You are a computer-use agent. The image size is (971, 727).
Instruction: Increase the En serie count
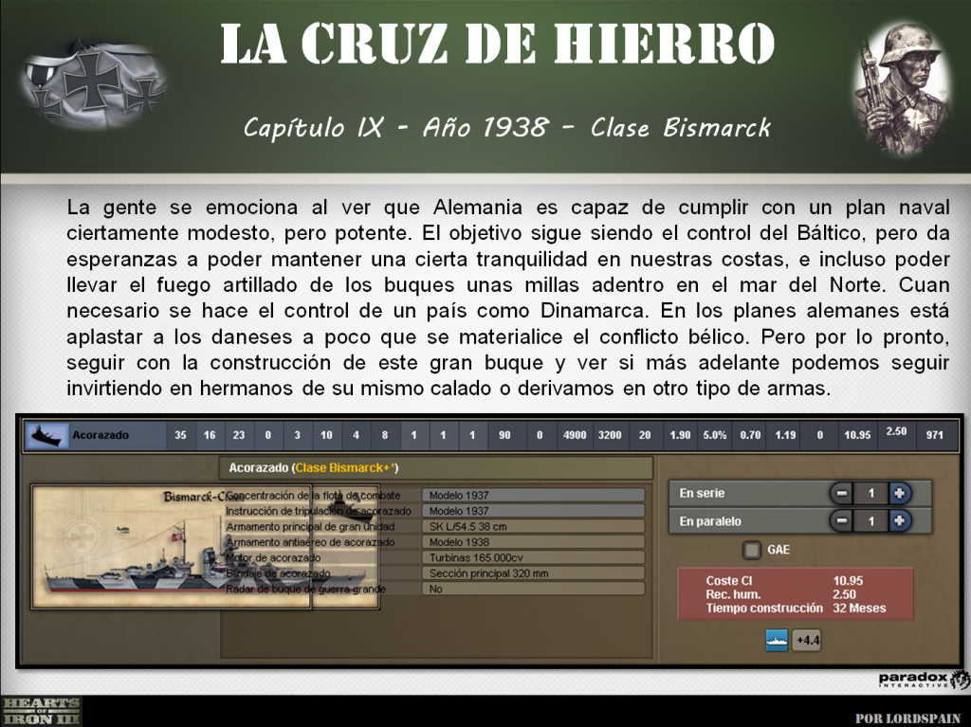click(899, 493)
